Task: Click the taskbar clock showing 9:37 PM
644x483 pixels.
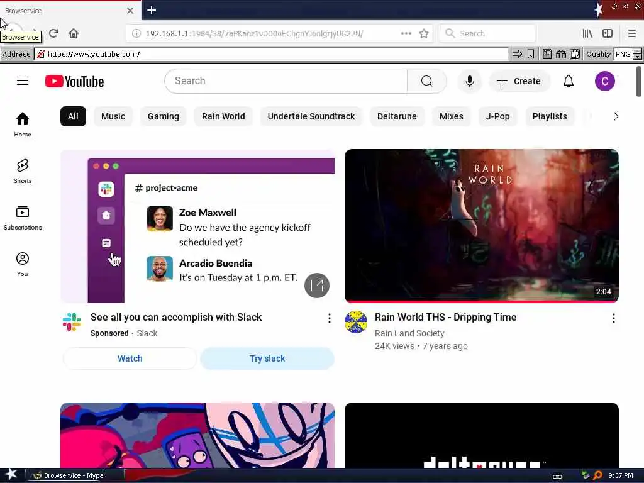Action: coord(621,475)
